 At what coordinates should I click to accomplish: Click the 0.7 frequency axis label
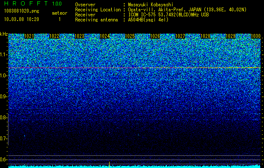click(x=4, y=139)
